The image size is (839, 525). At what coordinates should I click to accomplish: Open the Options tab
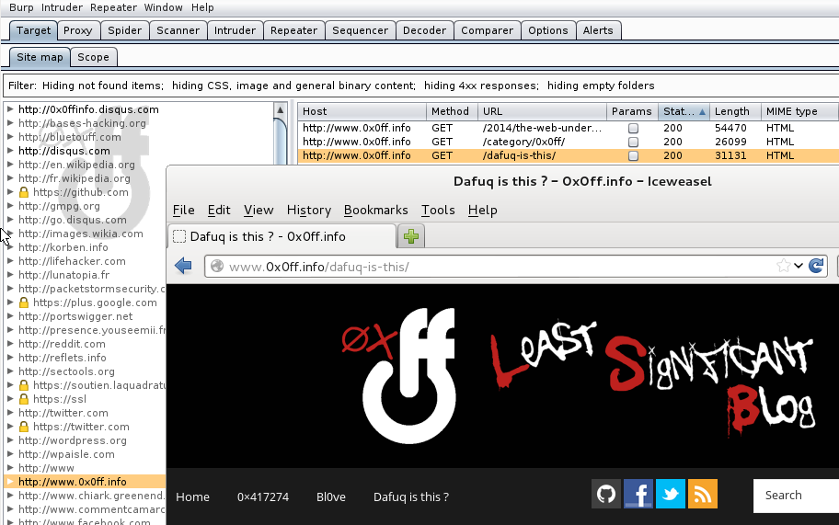click(x=548, y=30)
